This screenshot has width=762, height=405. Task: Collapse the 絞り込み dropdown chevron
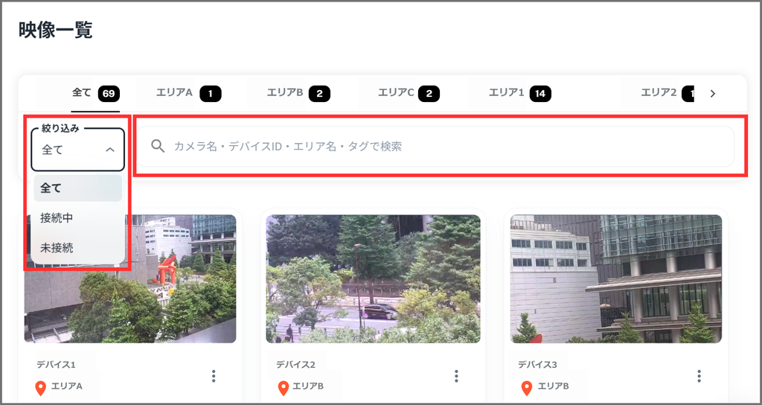[110, 150]
